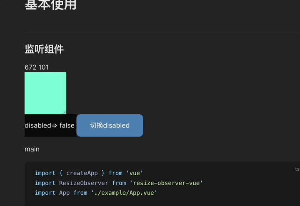The width and height of the screenshot is (300, 206).
Task: Click the 切换disabled button
Action: [110, 125]
